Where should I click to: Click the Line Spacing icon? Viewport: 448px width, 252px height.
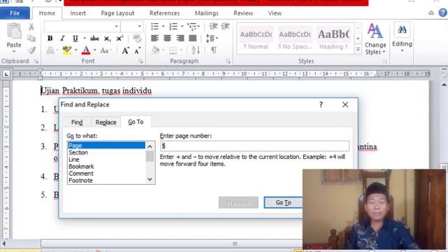[210, 38]
